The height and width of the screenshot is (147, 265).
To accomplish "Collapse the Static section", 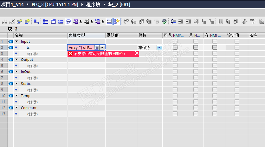I will pos(16,83).
